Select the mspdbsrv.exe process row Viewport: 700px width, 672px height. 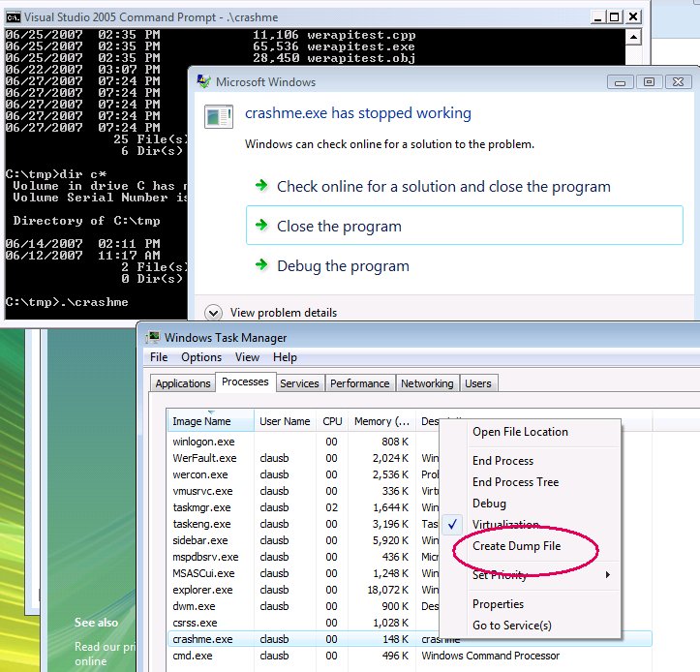click(304, 557)
